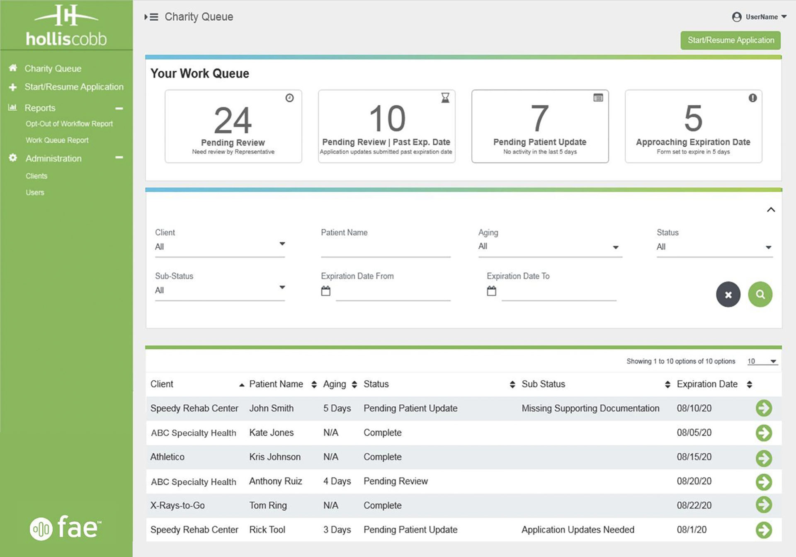Toggle the sidebar hamburger menu icon
Viewport: 796px width, 557px height.
click(151, 17)
